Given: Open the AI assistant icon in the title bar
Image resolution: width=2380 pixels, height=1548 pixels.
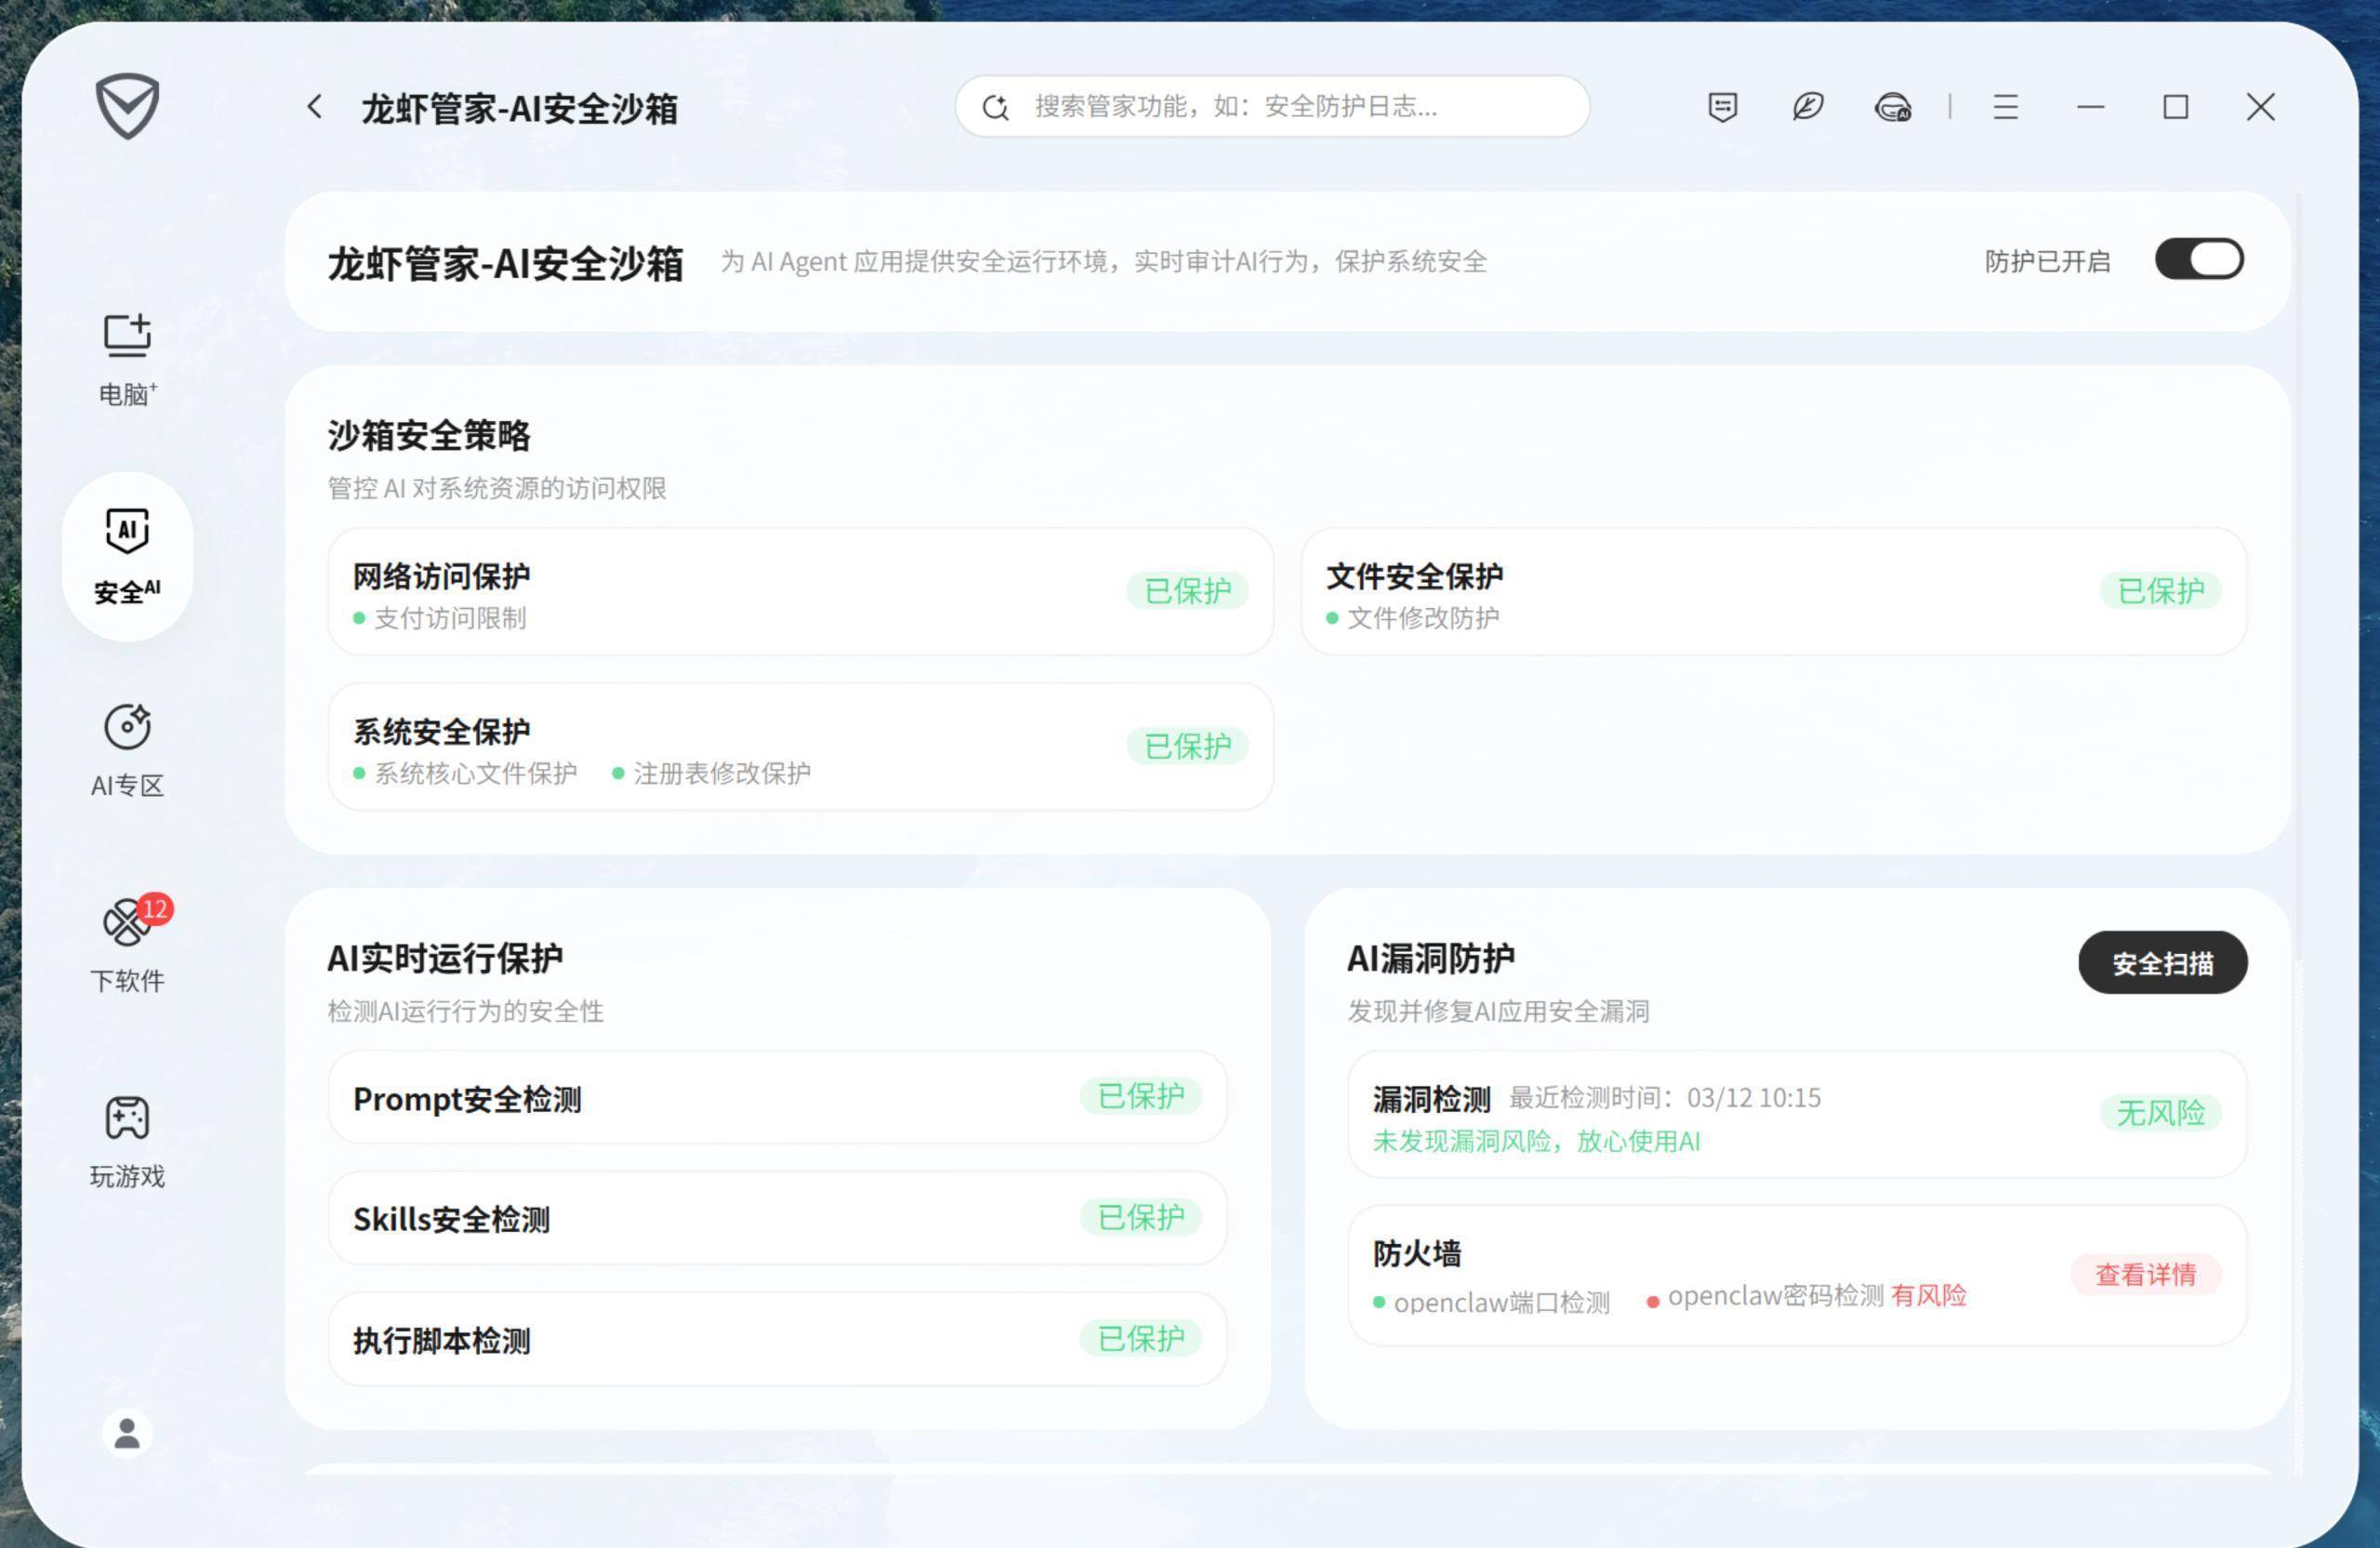Looking at the screenshot, I should click(x=1892, y=107).
